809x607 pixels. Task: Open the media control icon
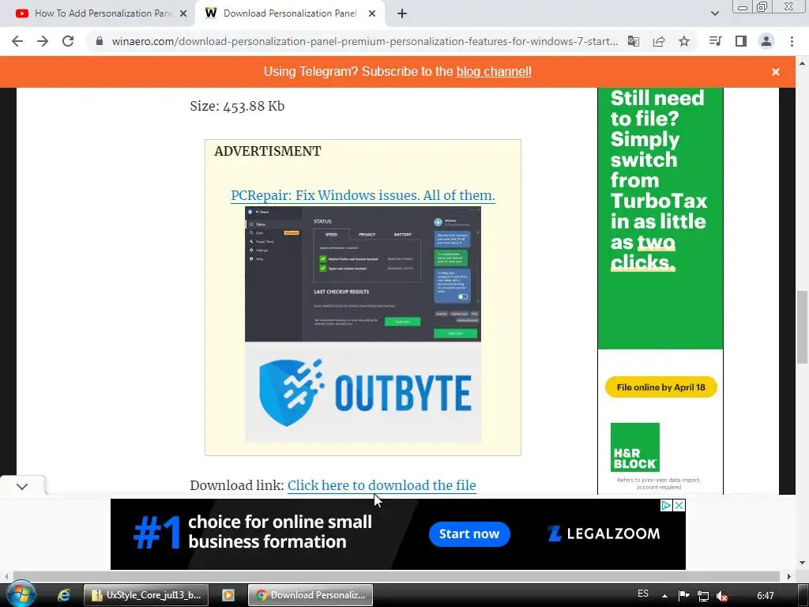click(x=716, y=41)
